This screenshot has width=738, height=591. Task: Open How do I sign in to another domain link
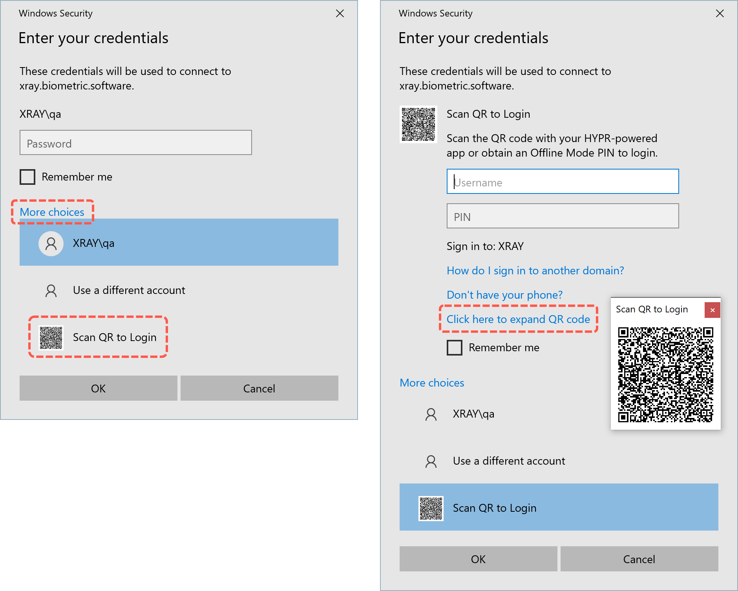535,270
